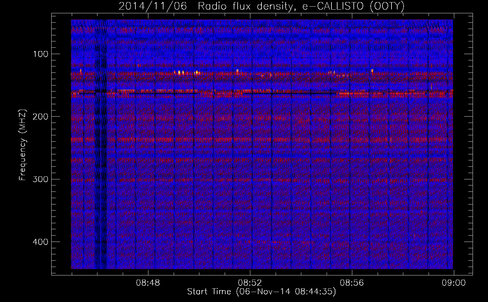
Task: Click the 09:00 time tick label
Action: click(x=454, y=283)
